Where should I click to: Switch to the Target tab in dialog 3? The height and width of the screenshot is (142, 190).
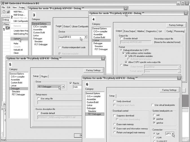click(59, 26)
